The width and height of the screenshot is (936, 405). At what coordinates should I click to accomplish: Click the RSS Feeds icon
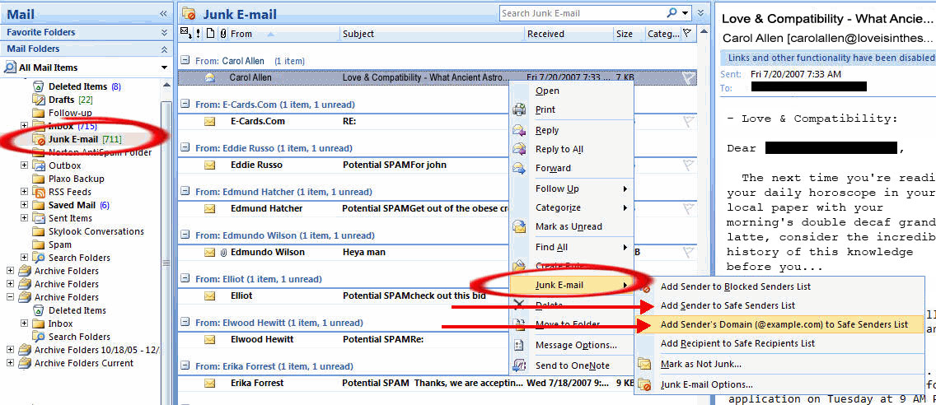click(x=38, y=192)
